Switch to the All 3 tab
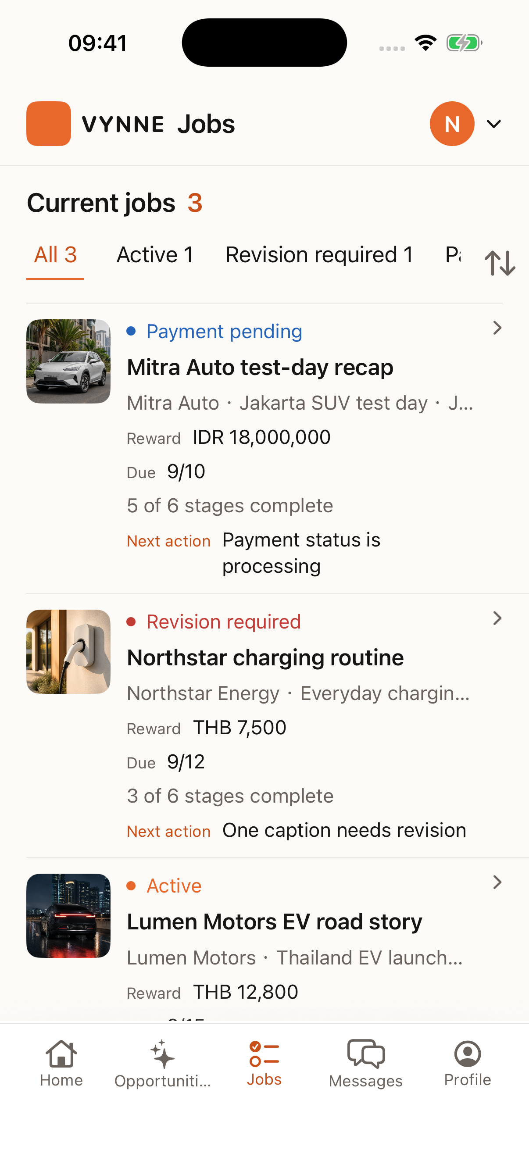 55,255
